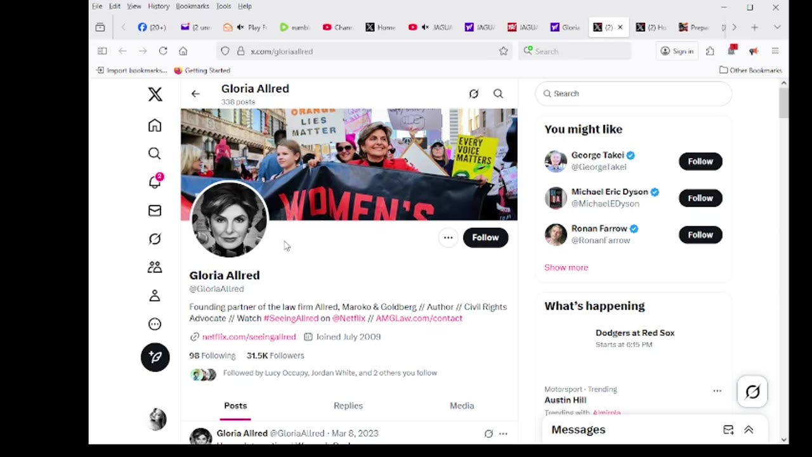This screenshot has height=457, width=812.
Task: Search within Gloria Allred's profile posts
Action: pyautogui.click(x=498, y=94)
